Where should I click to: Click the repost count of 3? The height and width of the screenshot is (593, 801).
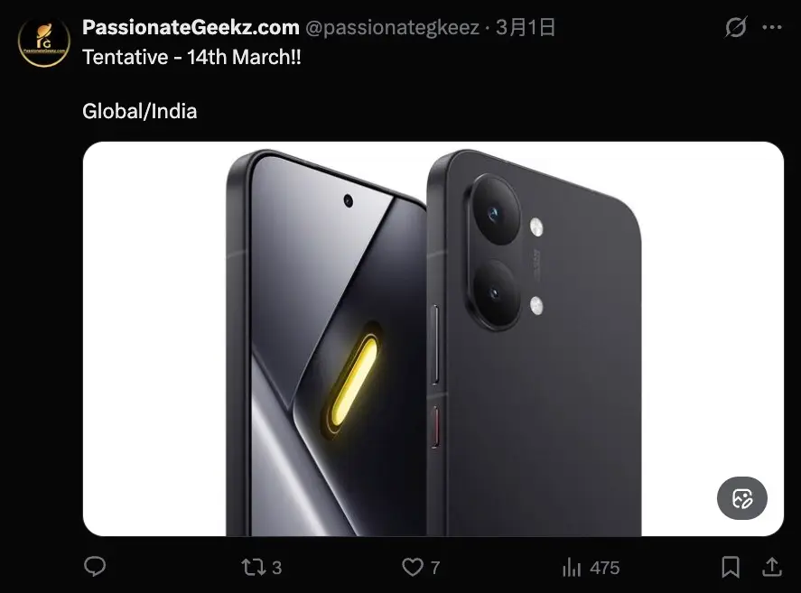pyautogui.click(x=277, y=568)
